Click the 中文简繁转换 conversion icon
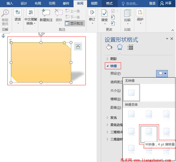The image size is (176, 162). [x=31, y=13]
